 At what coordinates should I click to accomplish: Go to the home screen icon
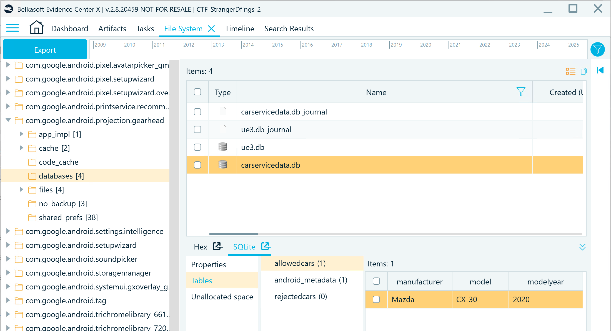[37, 27]
